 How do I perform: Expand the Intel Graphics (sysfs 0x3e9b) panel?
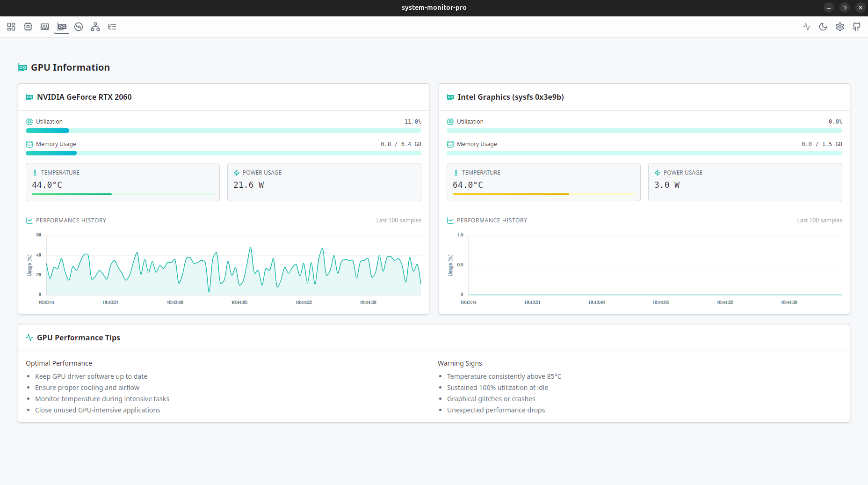(x=510, y=97)
